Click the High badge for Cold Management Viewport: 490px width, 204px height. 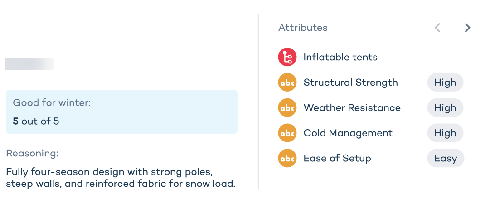point(445,133)
